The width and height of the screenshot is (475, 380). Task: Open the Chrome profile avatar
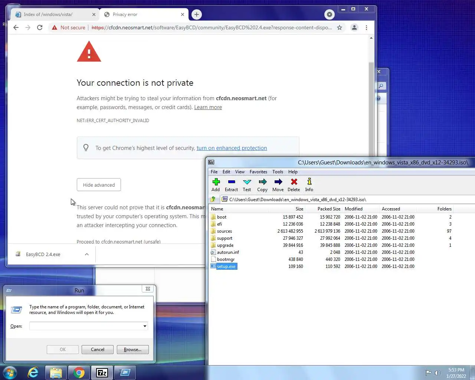[x=354, y=27]
